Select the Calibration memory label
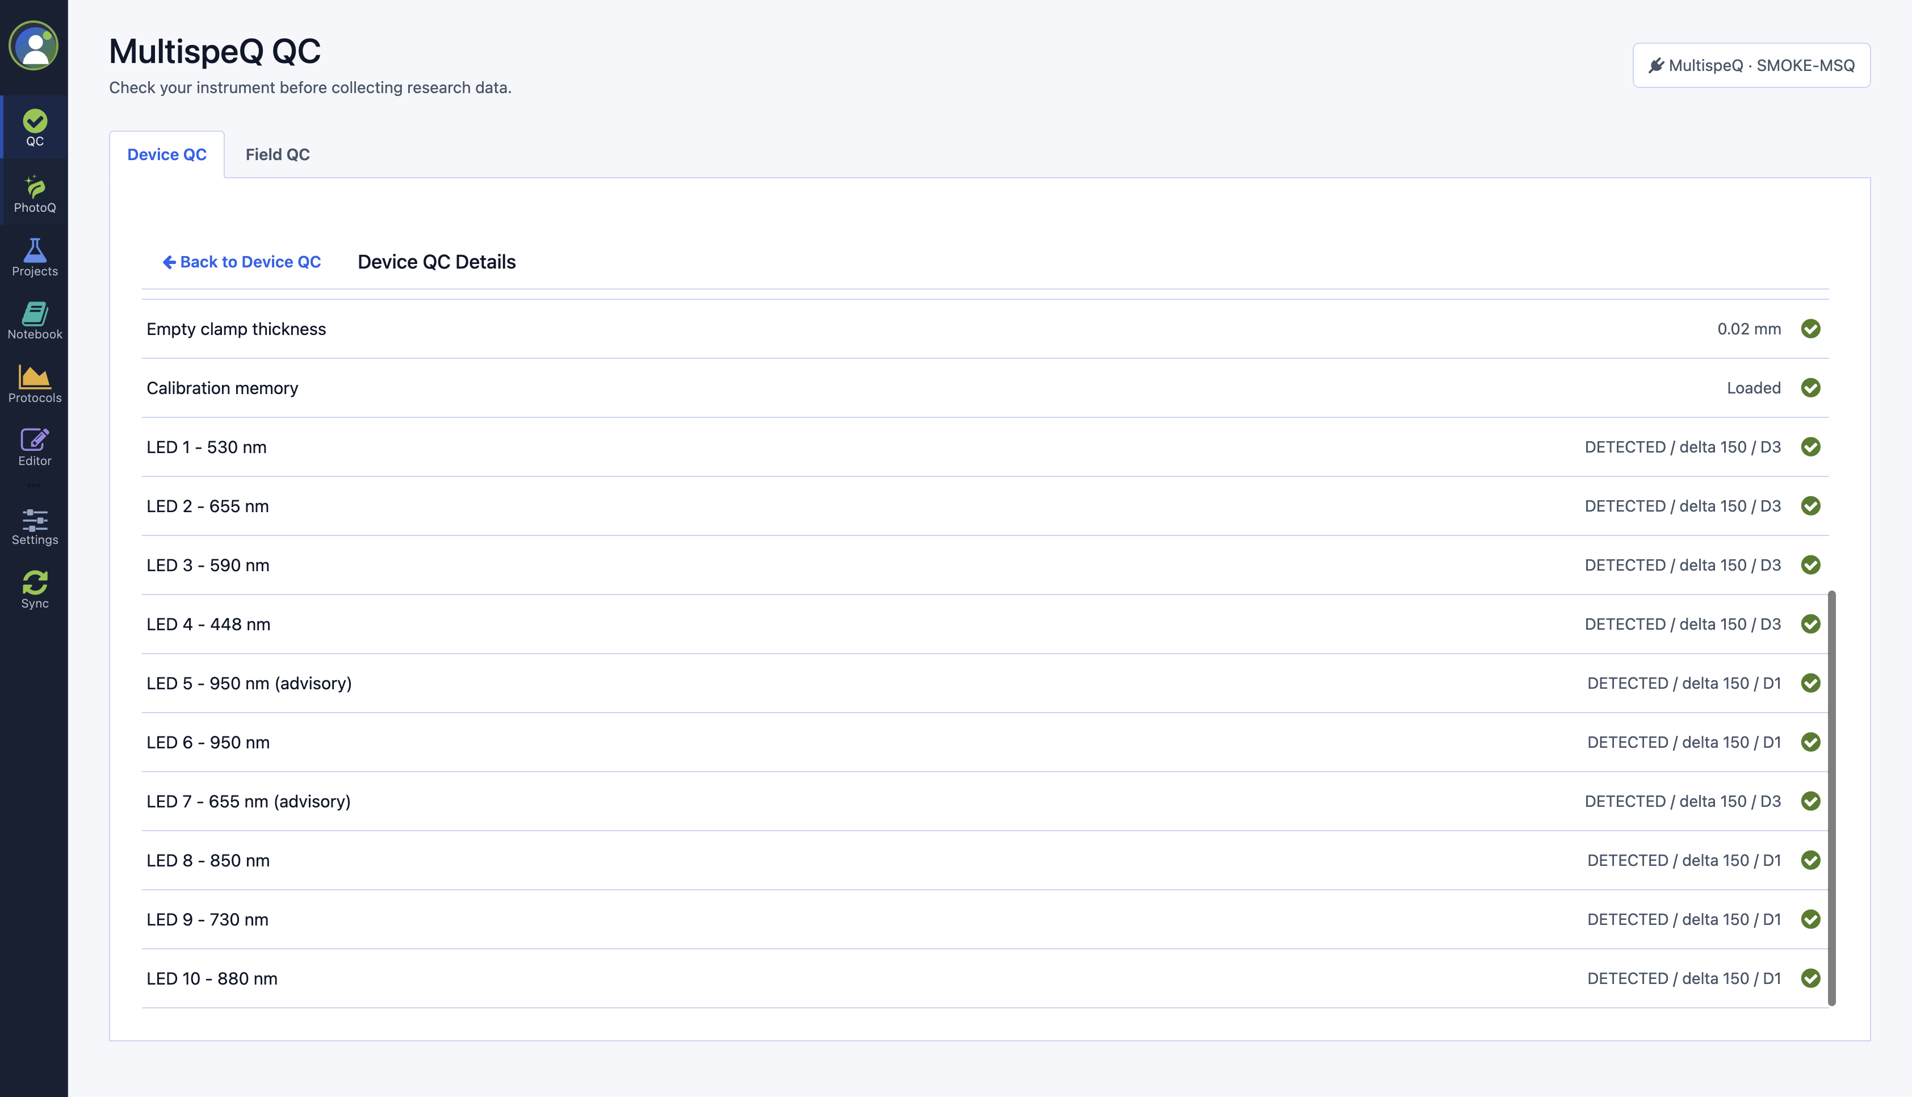This screenshot has height=1097, width=1912. (222, 388)
